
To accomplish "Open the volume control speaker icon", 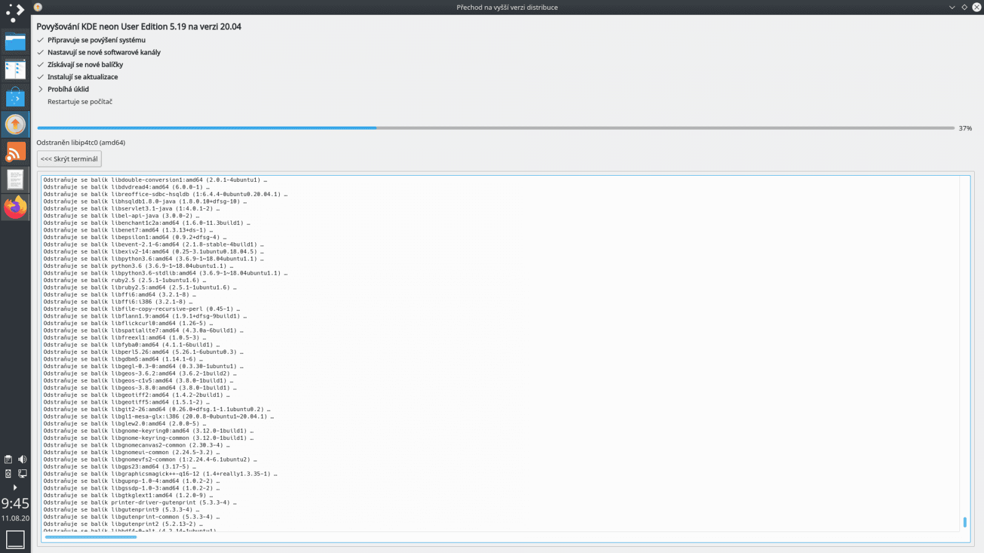I will pos(22,460).
